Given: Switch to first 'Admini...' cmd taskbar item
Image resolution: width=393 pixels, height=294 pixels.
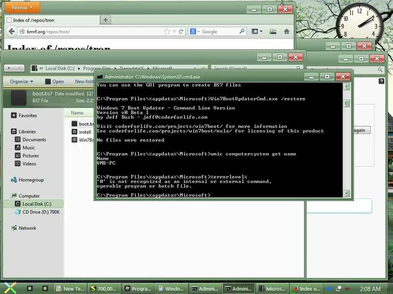Looking at the screenshot, I should click(x=205, y=289).
